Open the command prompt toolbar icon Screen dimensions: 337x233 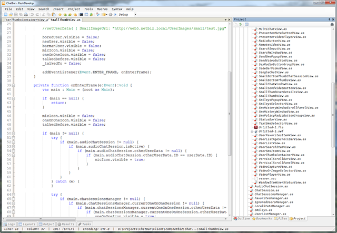[x=81, y=15]
